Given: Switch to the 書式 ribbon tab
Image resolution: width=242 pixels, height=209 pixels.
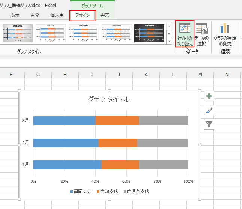Looking at the screenshot, I should (105, 15).
